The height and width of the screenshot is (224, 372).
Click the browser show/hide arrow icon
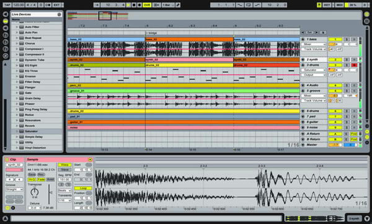coord(5,14)
